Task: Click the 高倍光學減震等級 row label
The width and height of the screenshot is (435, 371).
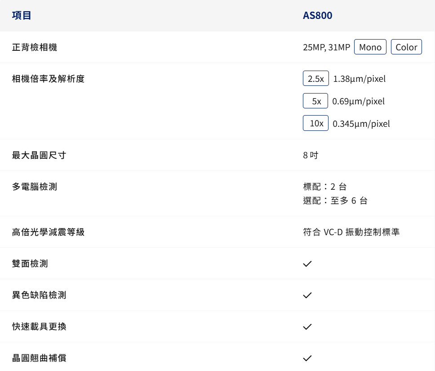Action: (x=46, y=232)
